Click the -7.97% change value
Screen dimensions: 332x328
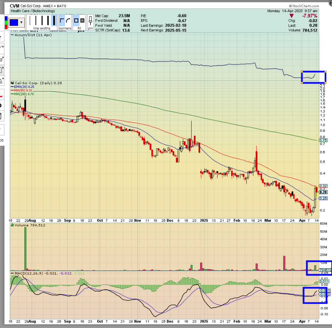pos(309,16)
